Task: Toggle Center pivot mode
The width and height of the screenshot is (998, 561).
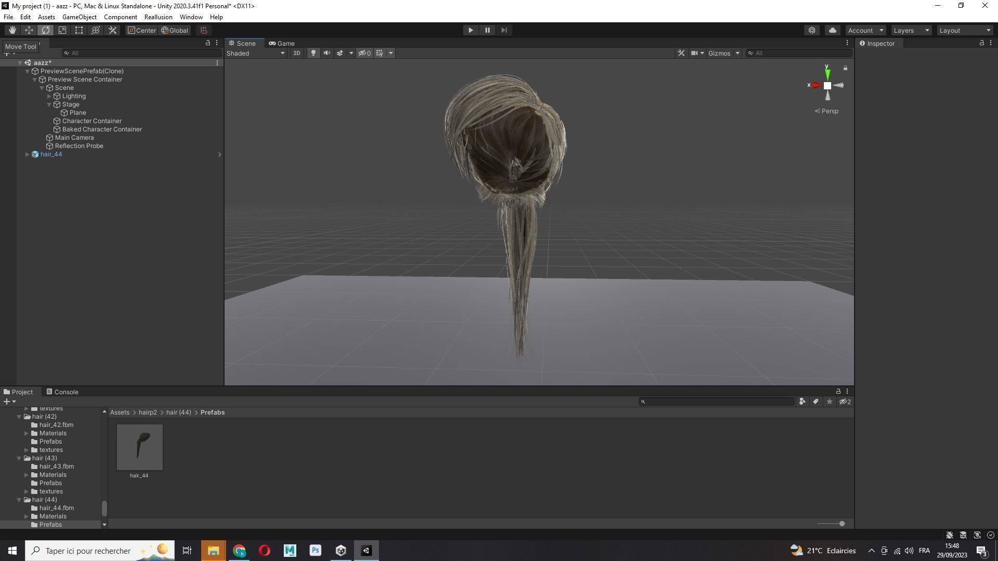Action: [x=141, y=30]
